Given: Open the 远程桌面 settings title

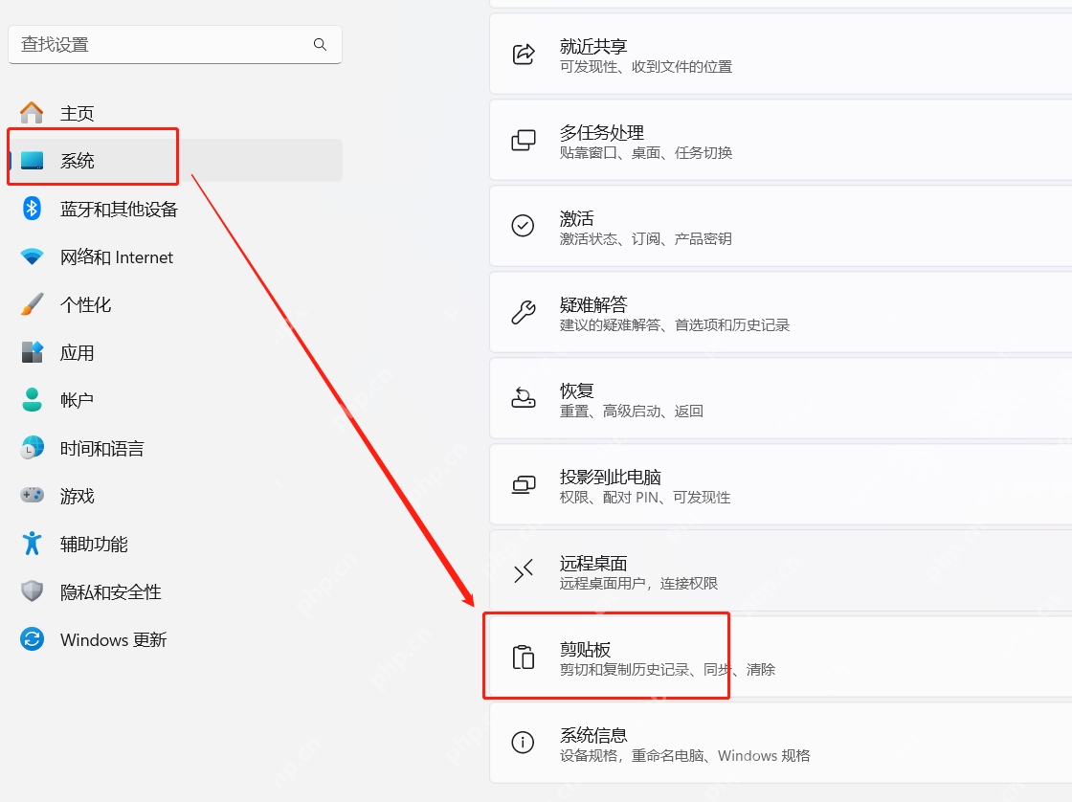Looking at the screenshot, I should coord(593,564).
